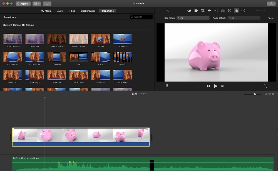This screenshot has width=278, height=171.
Task: Open the Color Balance adjustment
Action: pos(189,10)
